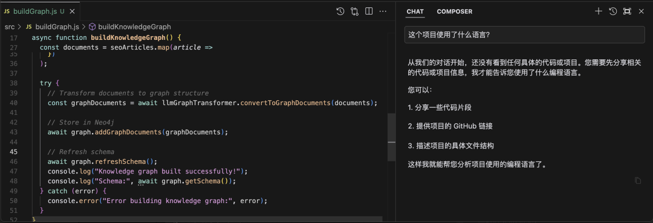Screen dimensions: 653x223
Task: Copy the chat response message
Action: coord(638,180)
